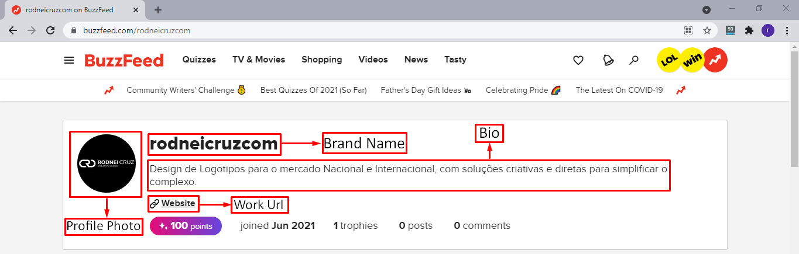
Task: Bookmark this page with star icon
Action: [707, 30]
